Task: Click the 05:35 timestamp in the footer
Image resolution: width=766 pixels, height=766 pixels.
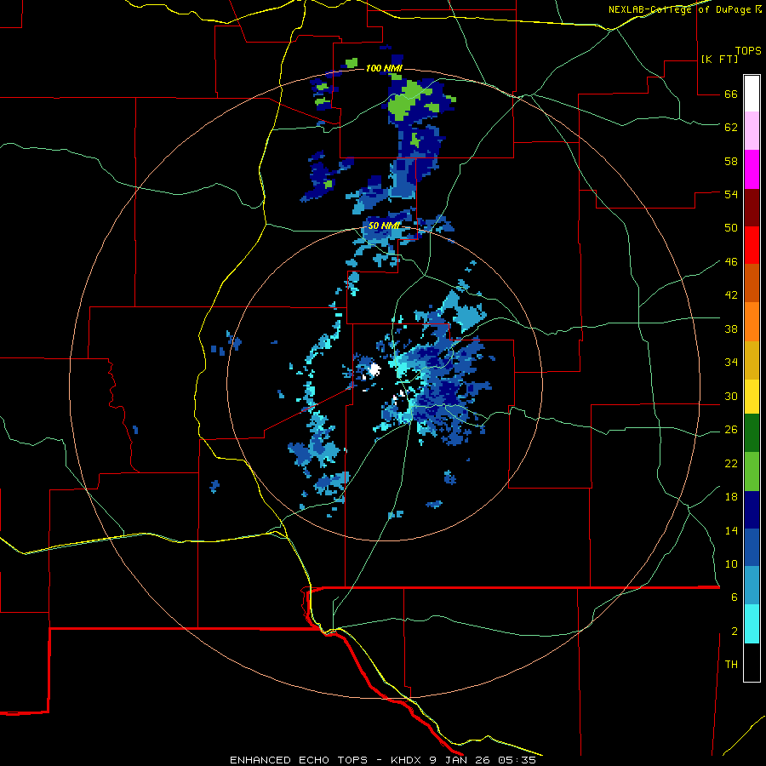Action: click(x=517, y=760)
